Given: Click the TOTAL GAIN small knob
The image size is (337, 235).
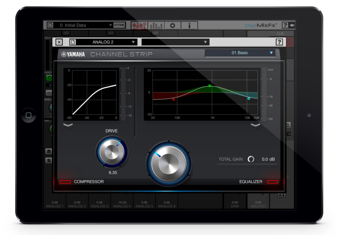Looking at the screenshot, I should [251, 159].
